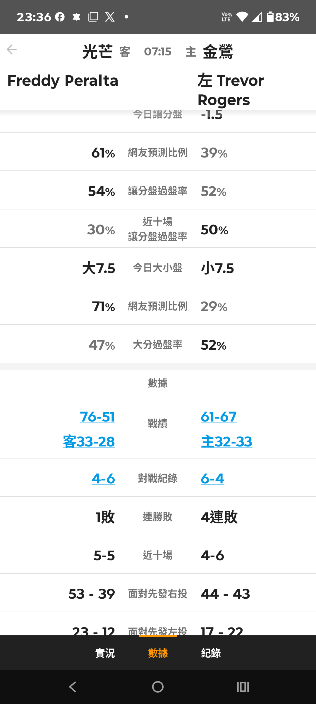This screenshot has height=704, width=316.
Task: Tap the 光芒 team name in header
Action: coord(97,52)
